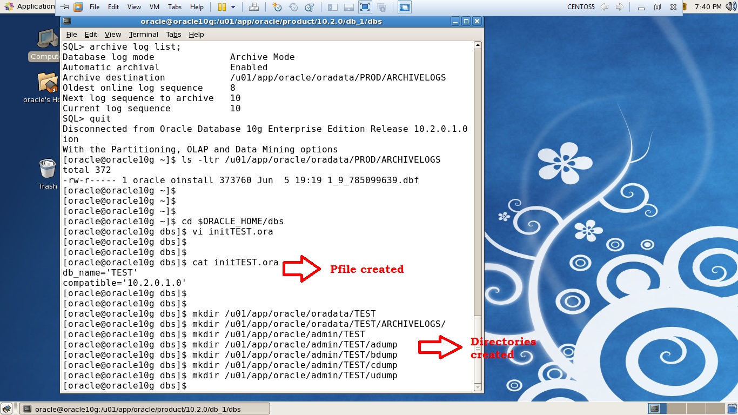The image size is (738, 415).
Task: Open the terminal Tabs menu
Action: pos(173,34)
